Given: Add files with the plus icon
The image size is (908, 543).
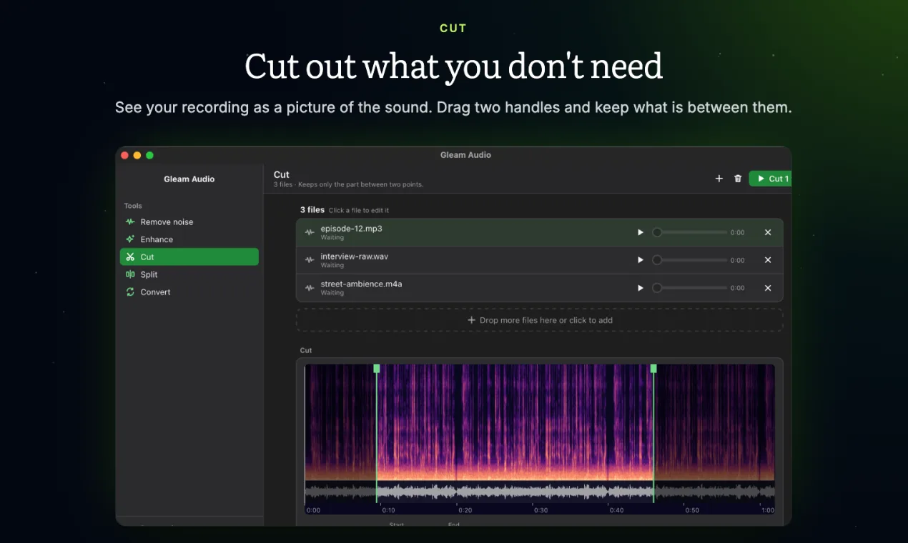Looking at the screenshot, I should 719,179.
